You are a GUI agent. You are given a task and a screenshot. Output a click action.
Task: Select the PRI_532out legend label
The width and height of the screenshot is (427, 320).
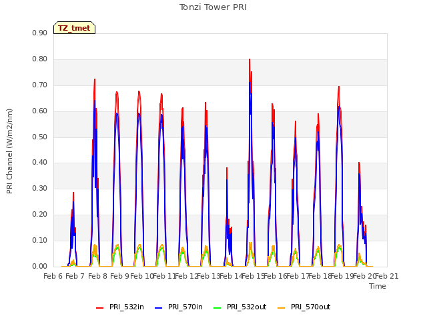(247, 307)
